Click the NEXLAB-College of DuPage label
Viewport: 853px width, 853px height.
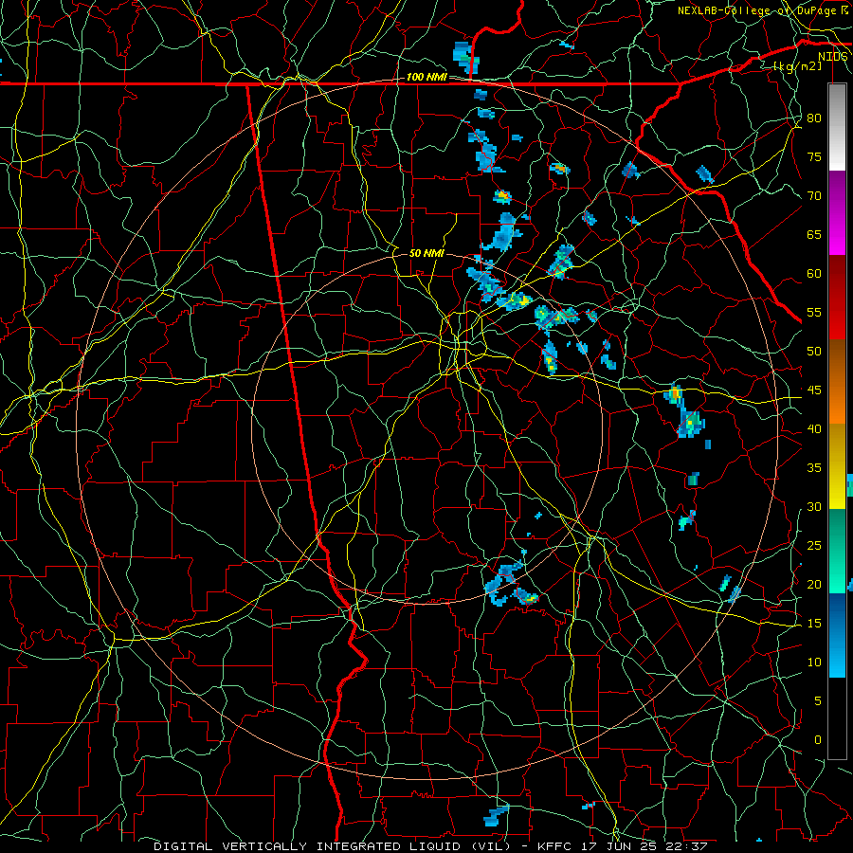coord(757,10)
